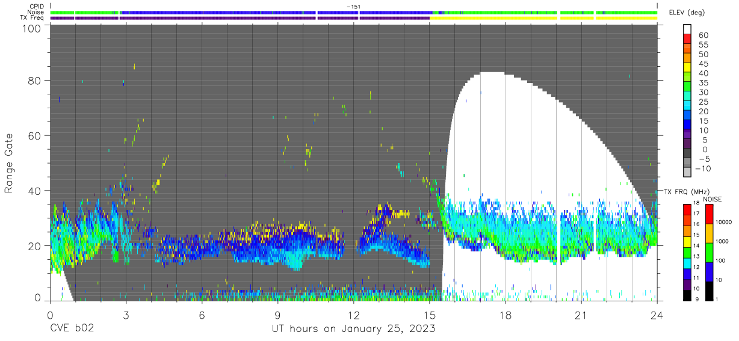Click the UT hours on January 25, 2023 title
This screenshot has height=341, width=739.
pyautogui.click(x=353, y=330)
